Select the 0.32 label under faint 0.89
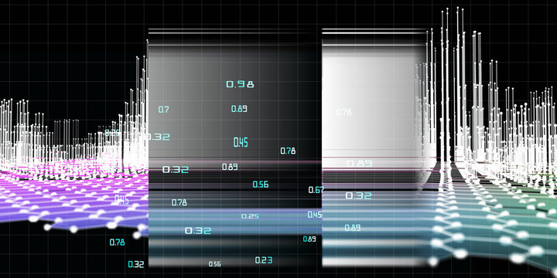This screenshot has height=278, width=557. pyautogui.click(x=359, y=195)
